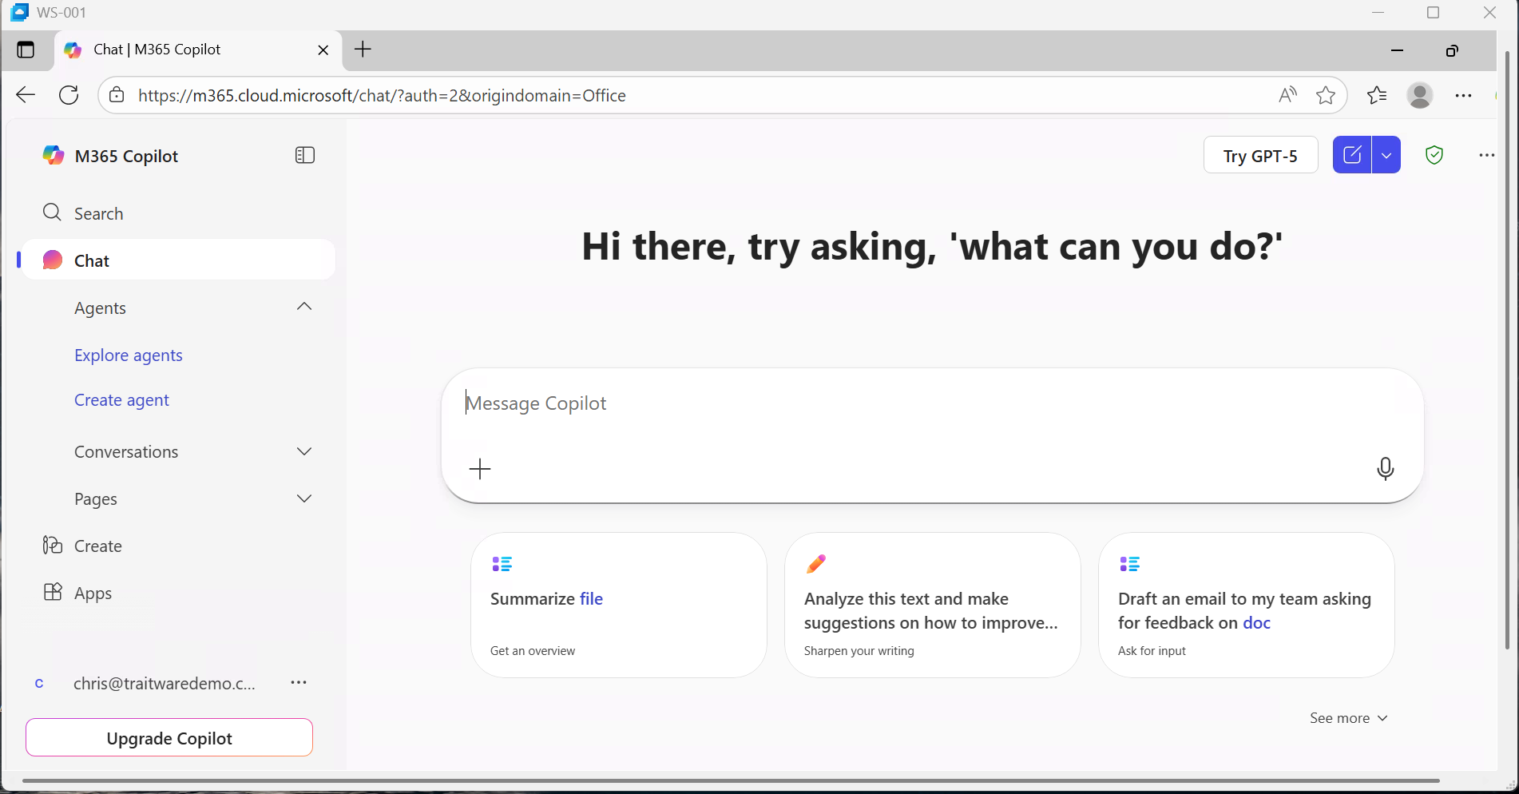The width and height of the screenshot is (1519, 794).
Task: Open a new browser tab
Action: (x=363, y=50)
